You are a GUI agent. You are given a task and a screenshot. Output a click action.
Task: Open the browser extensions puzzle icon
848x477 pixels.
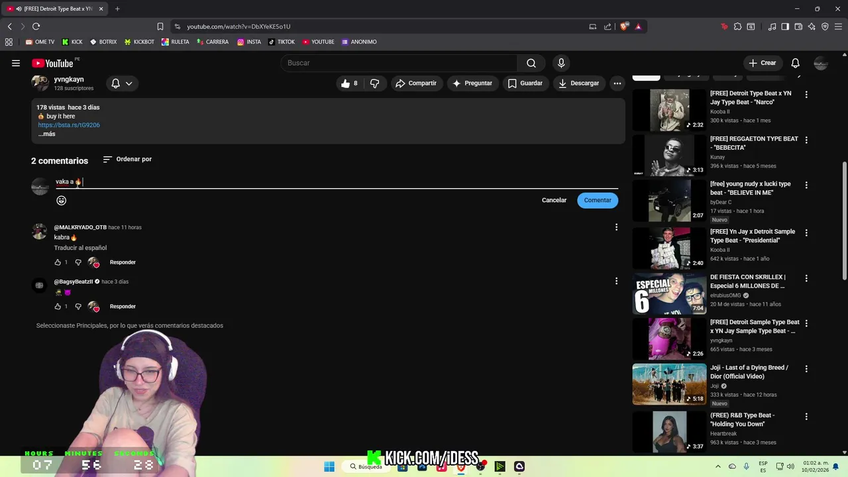click(x=737, y=26)
